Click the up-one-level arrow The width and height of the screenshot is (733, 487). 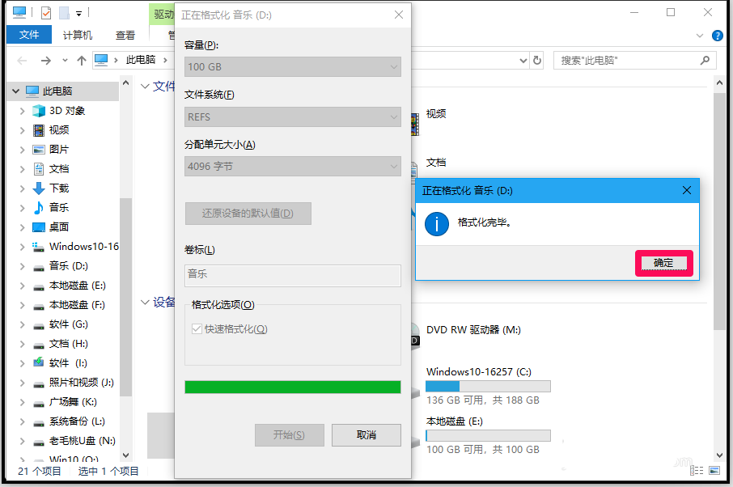click(82, 61)
